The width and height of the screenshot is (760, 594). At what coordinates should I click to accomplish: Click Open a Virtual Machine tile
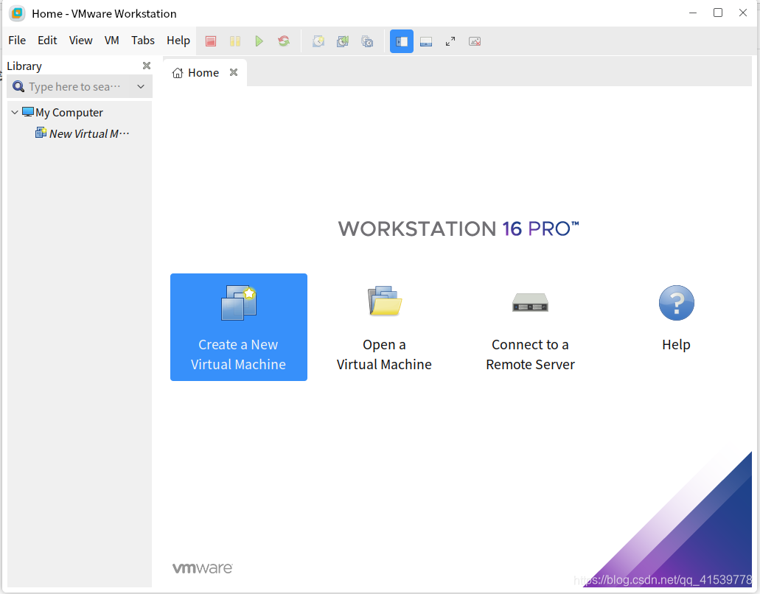(384, 327)
